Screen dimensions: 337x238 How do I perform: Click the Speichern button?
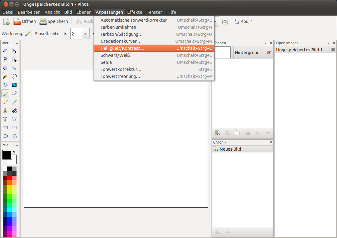54,21
